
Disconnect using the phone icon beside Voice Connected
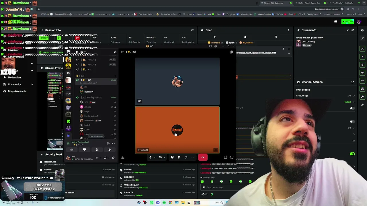point(113,143)
